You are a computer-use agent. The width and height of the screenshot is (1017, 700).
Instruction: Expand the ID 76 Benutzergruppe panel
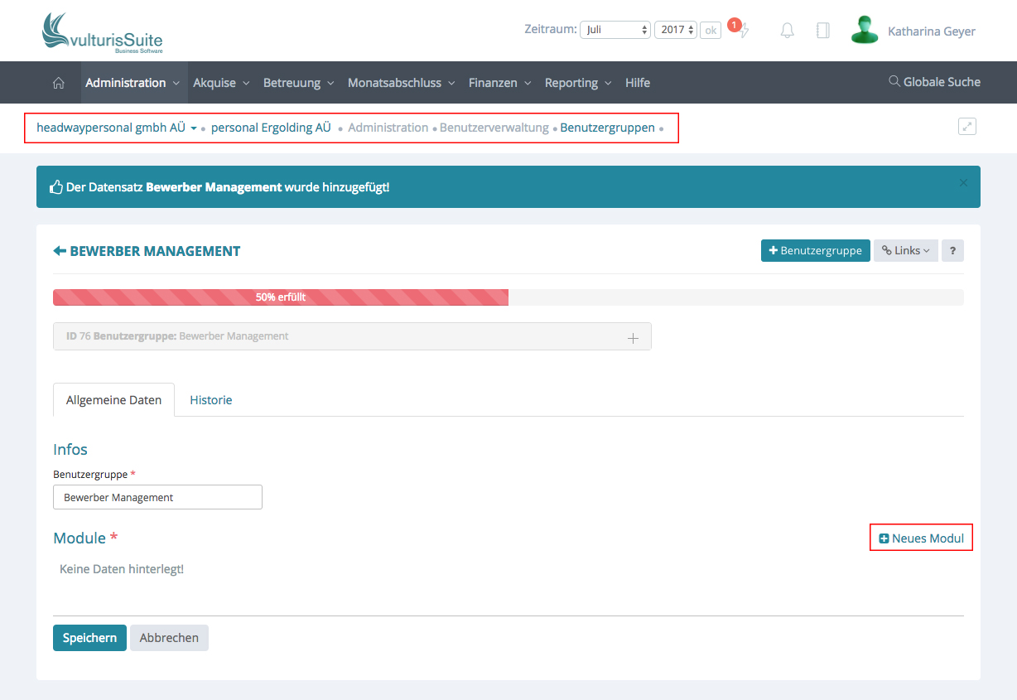point(633,337)
